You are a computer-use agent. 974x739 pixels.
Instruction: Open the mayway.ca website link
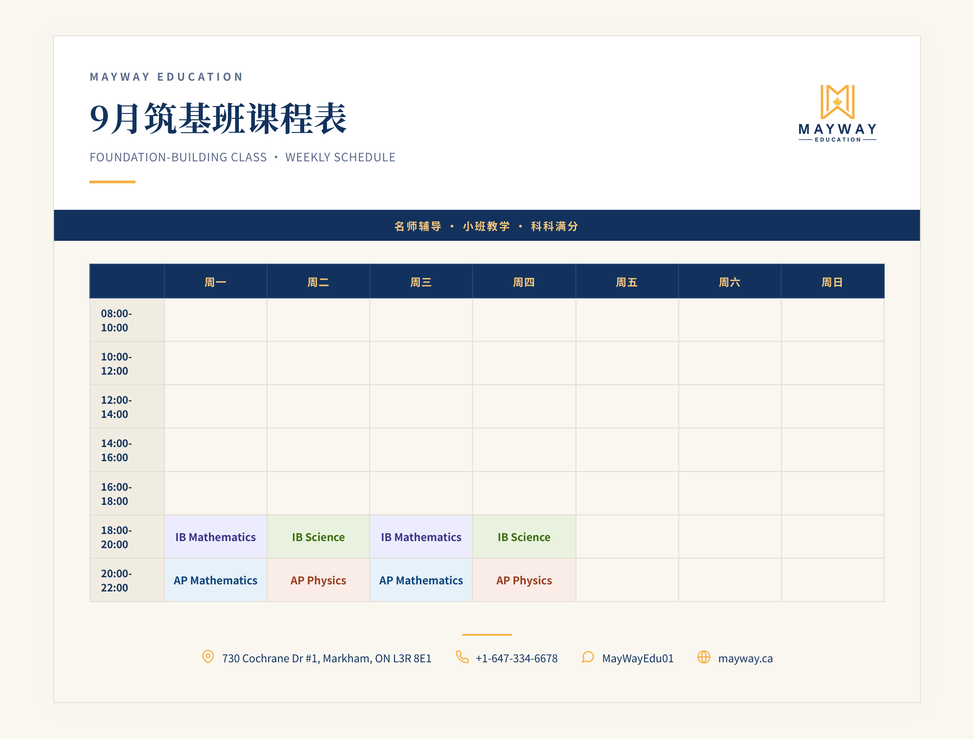tap(745, 658)
